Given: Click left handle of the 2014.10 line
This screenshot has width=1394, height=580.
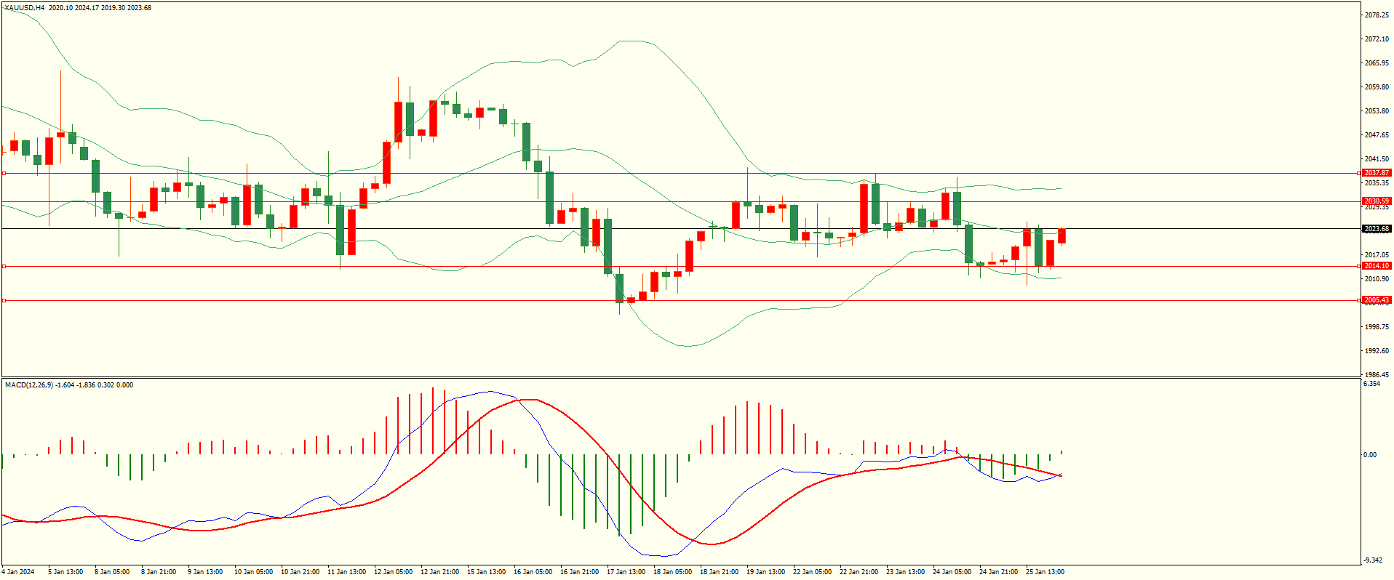Looking at the screenshot, I should pyautogui.click(x=4, y=266).
